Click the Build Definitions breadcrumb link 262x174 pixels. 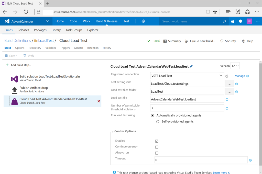click(18, 41)
